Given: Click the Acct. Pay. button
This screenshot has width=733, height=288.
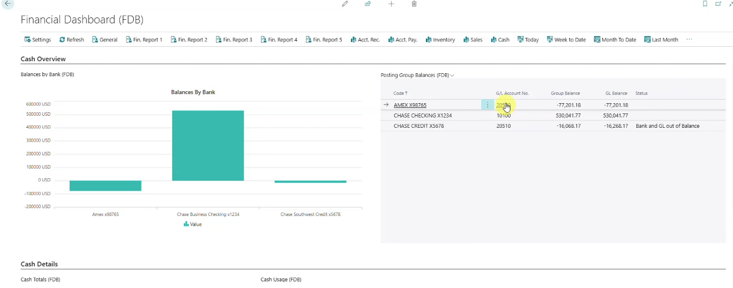Looking at the screenshot, I should click(x=402, y=40).
